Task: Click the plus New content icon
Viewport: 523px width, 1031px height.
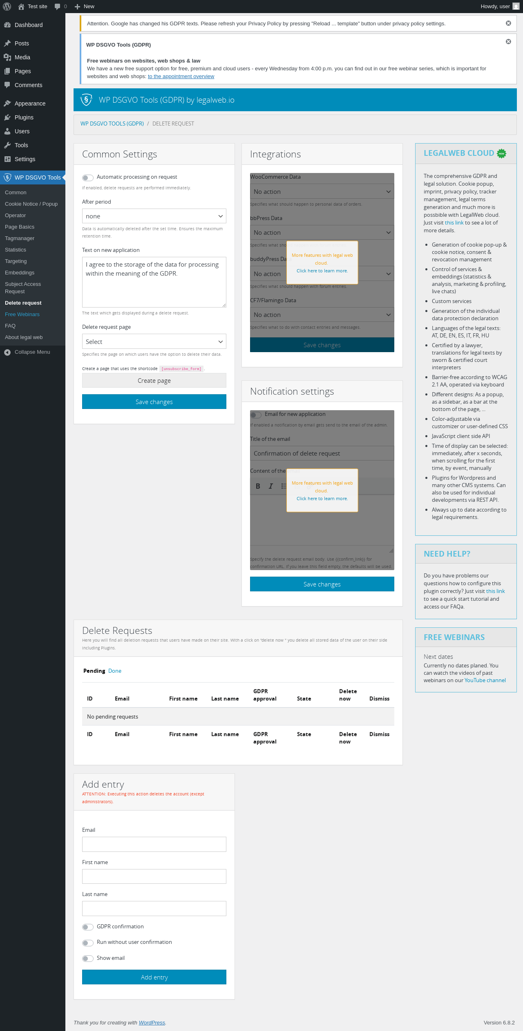Action: 77,7
